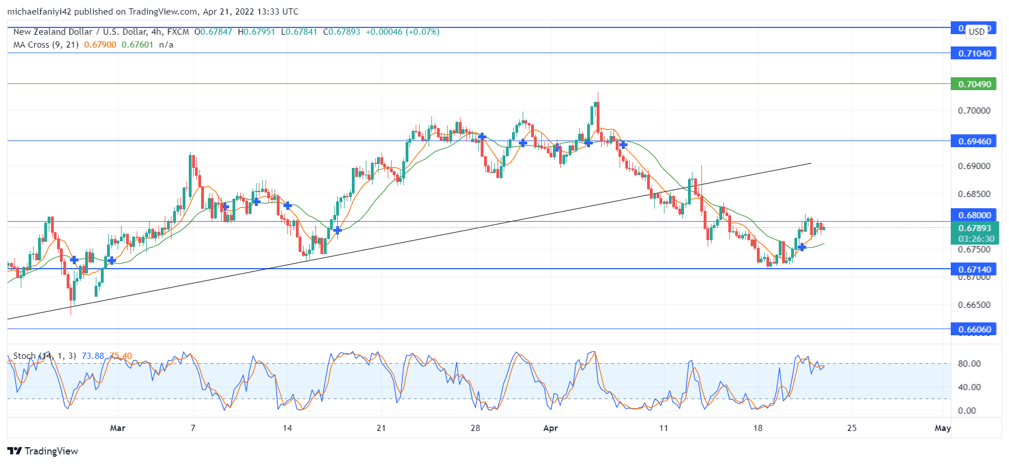Click the 40.00 stochastic axis label
This screenshot has height=464, width=1009.
click(969, 387)
